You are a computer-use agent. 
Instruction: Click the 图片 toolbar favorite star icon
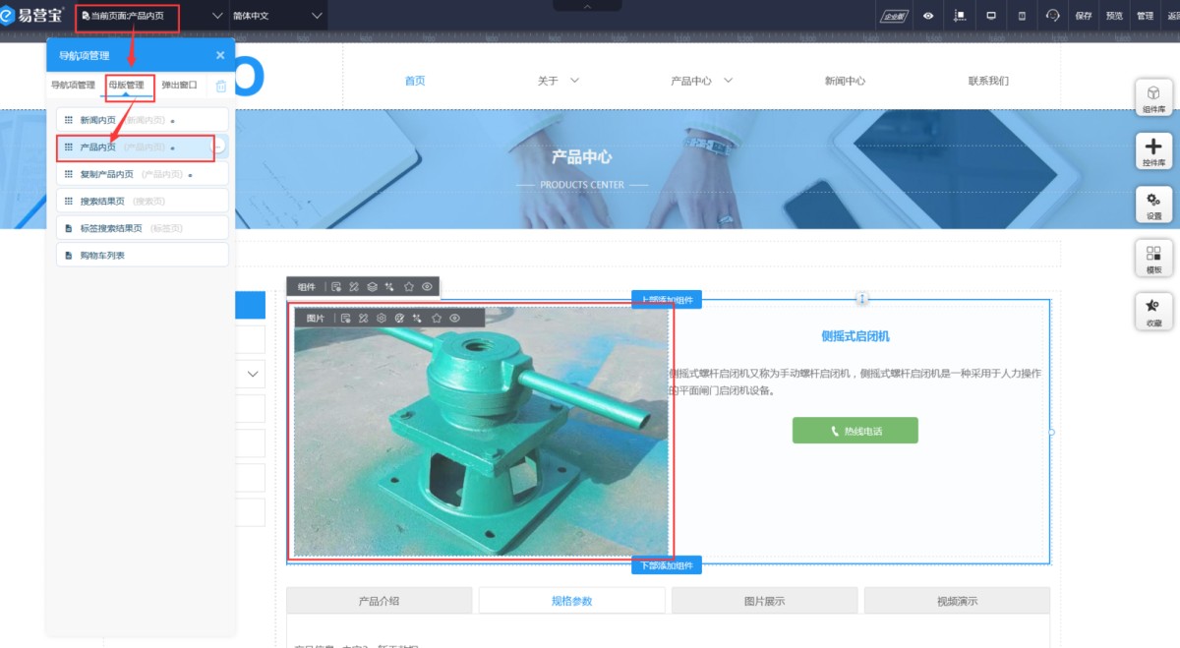coord(437,319)
